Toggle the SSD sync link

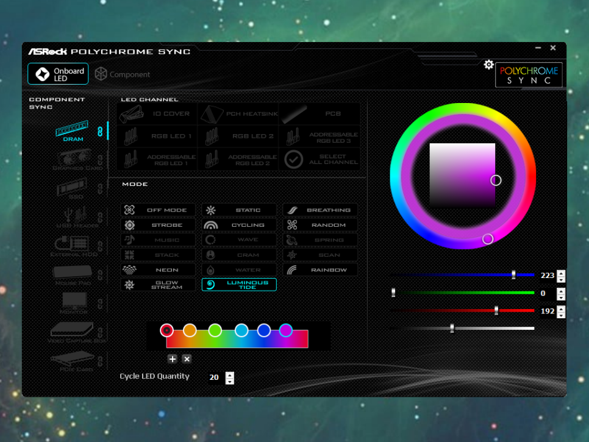point(100,188)
